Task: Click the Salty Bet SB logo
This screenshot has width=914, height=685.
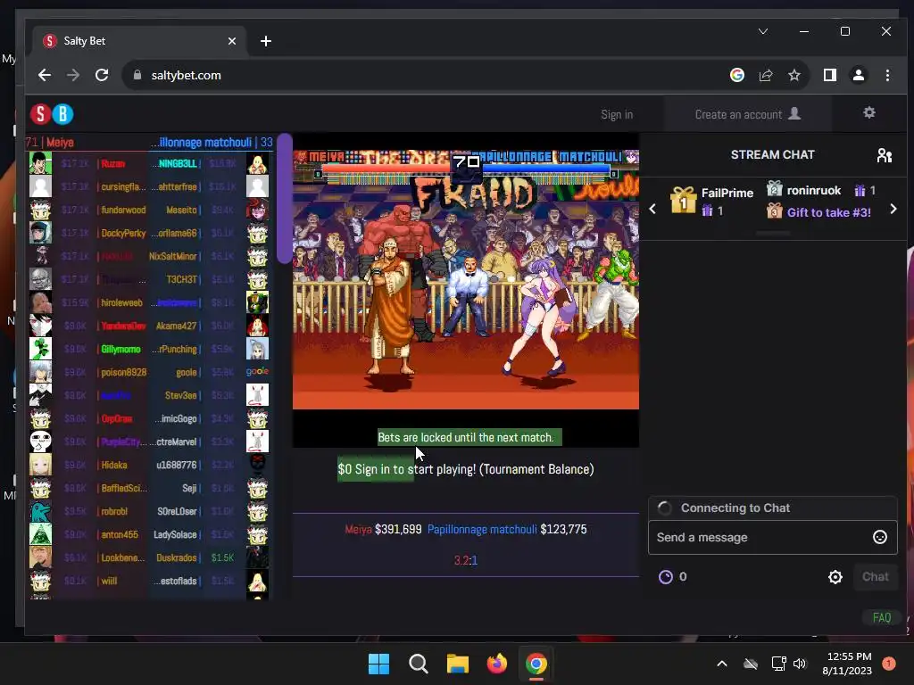Action: [x=51, y=114]
